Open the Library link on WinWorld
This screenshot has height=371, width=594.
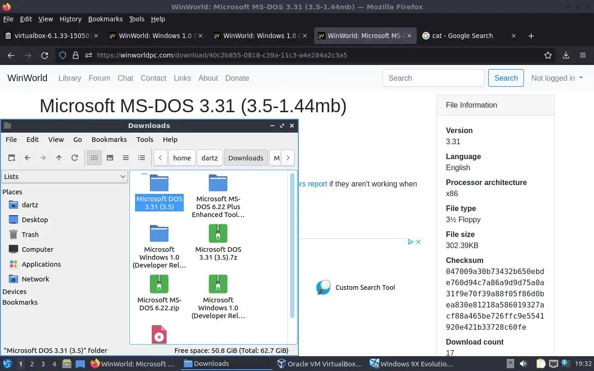(70, 78)
